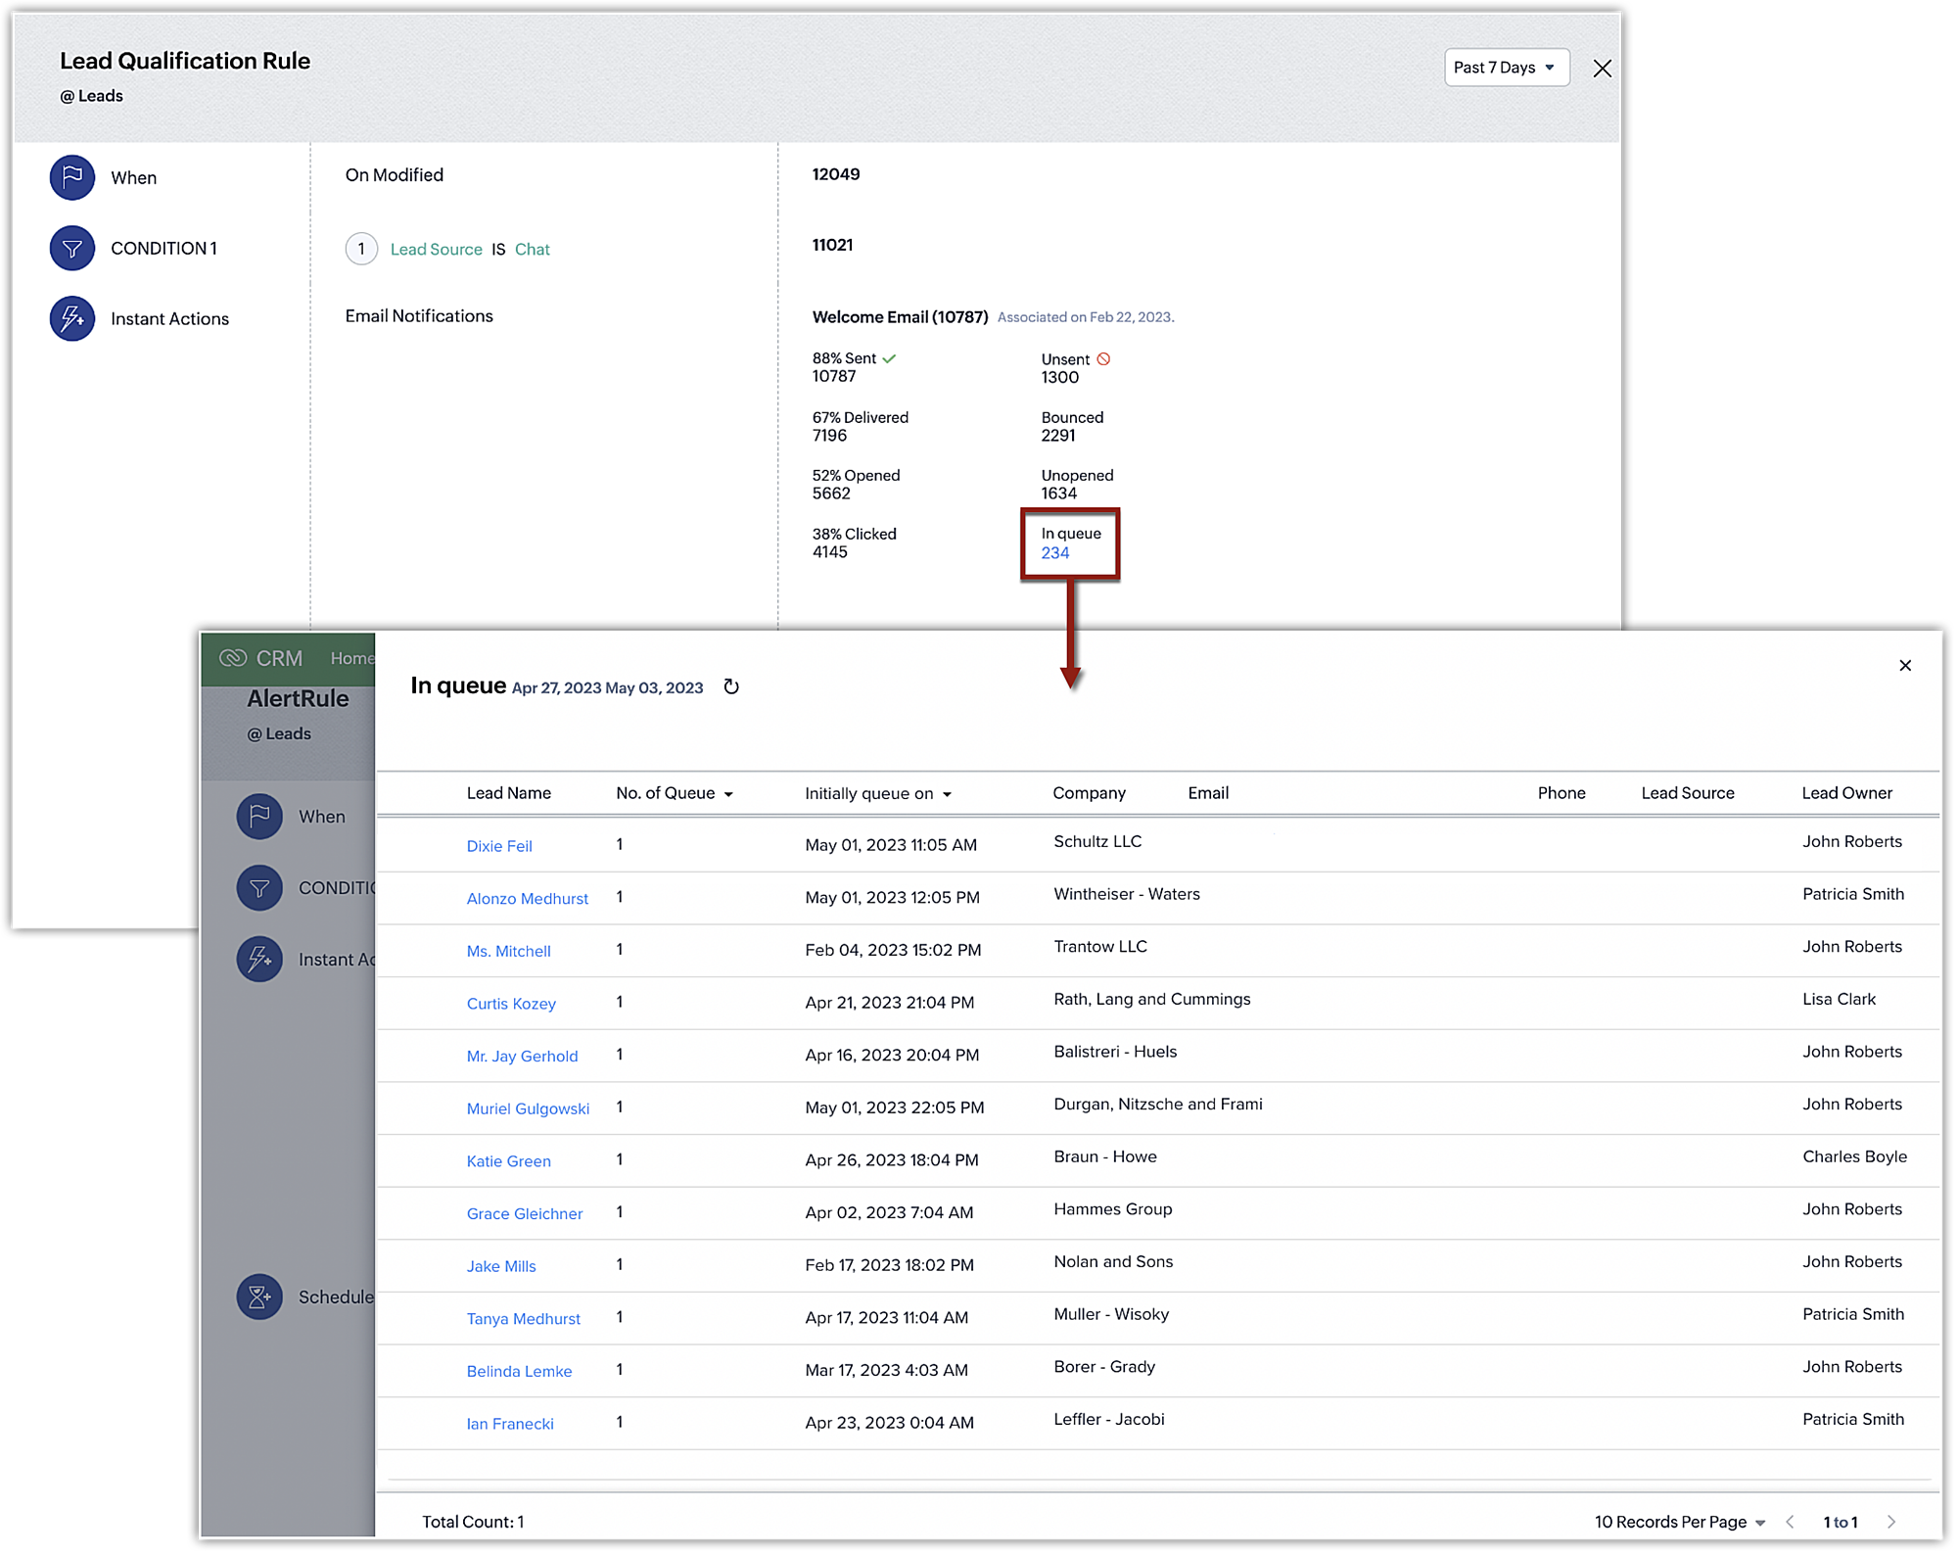The image size is (1958, 1555).
Task: Click the Condition 1 number badge
Action: 361,249
